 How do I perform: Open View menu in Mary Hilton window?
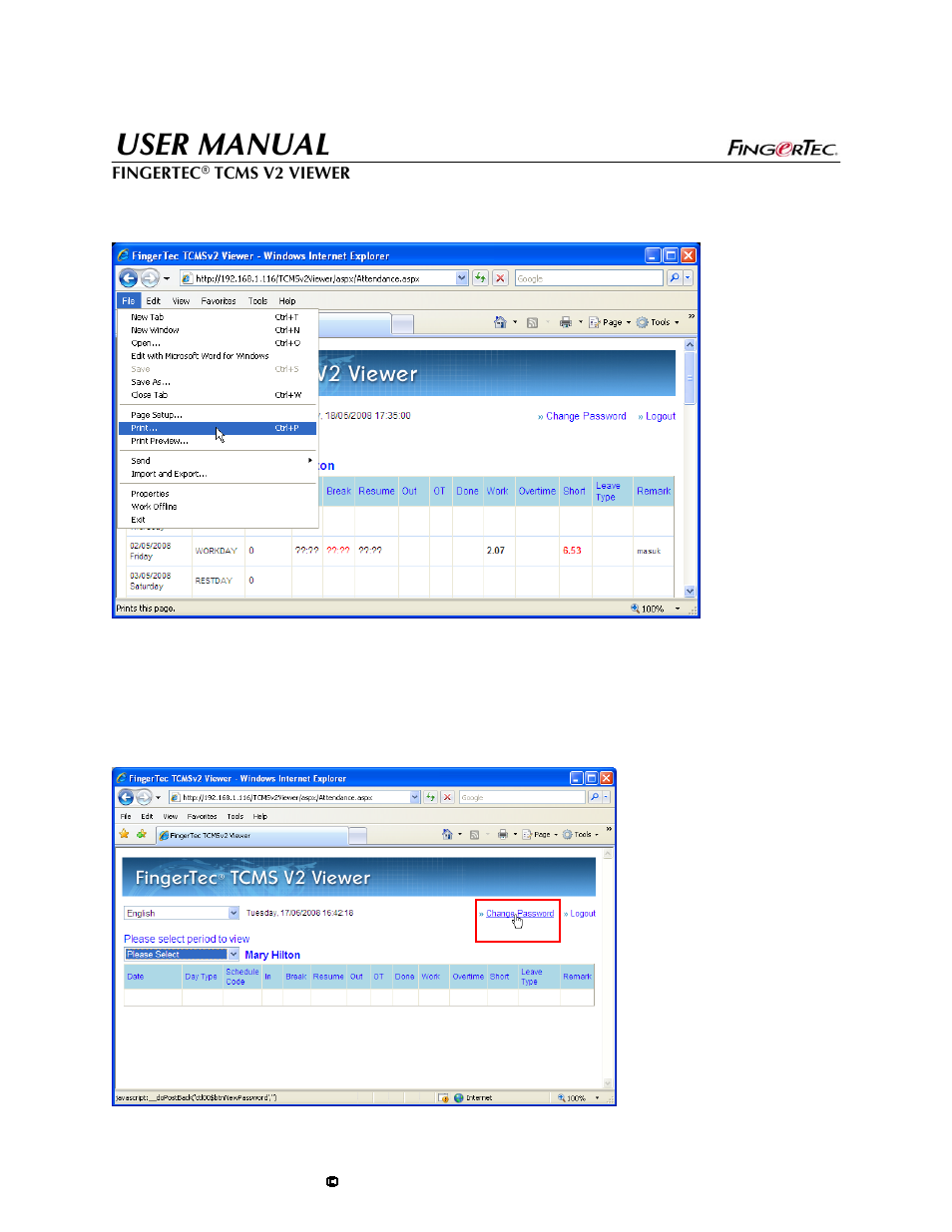[171, 816]
